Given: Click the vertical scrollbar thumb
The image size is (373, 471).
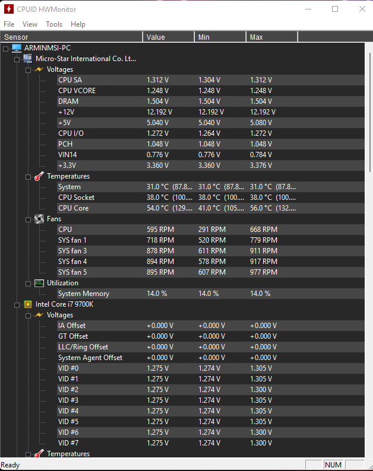Looking at the screenshot, I should [x=369, y=112].
